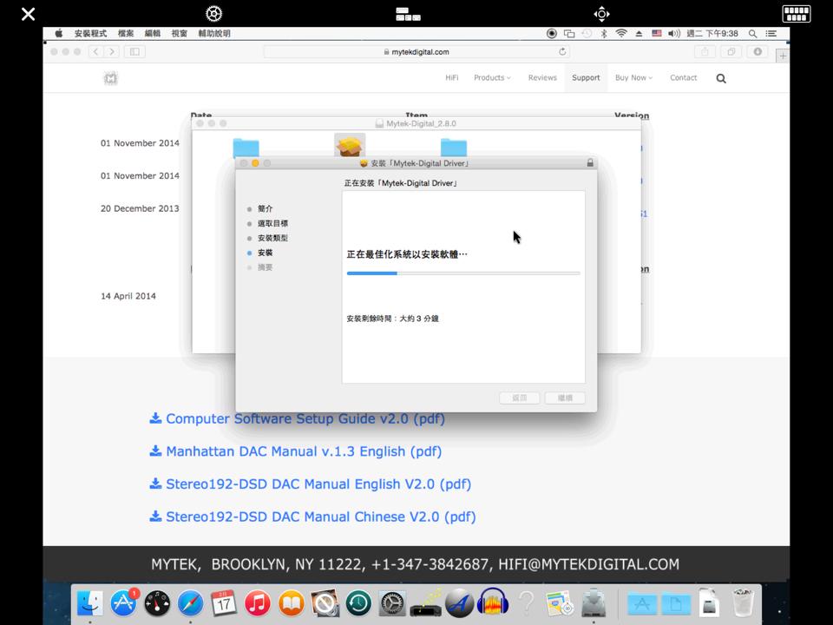The width and height of the screenshot is (833, 625).
Task: Open System Preferences in the Dock
Action: pos(392,604)
